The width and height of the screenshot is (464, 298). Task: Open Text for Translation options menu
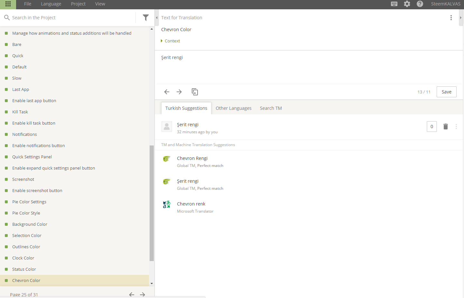pyautogui.click(x=451, y=18)
